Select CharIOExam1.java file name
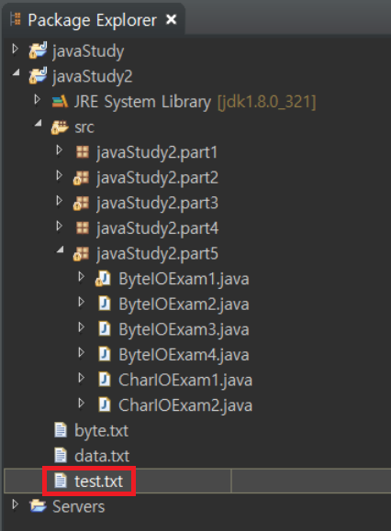Image resolution: width=391 pixels, height=531 pixels. 185,381
